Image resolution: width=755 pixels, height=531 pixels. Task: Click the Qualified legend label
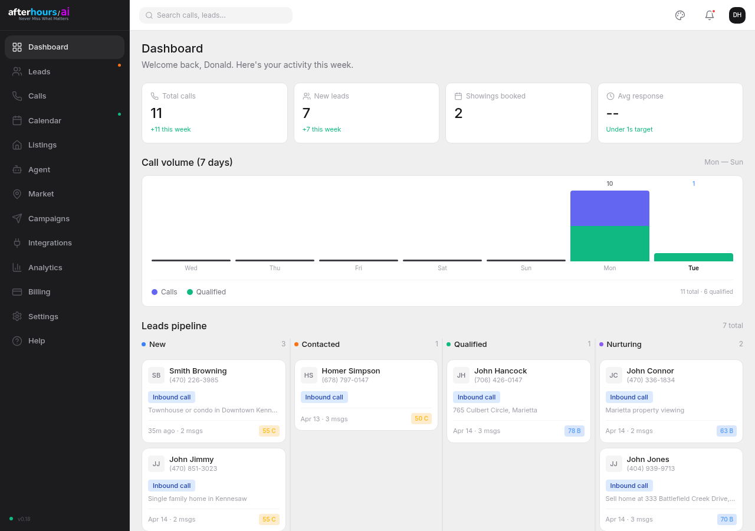(212, 291)
